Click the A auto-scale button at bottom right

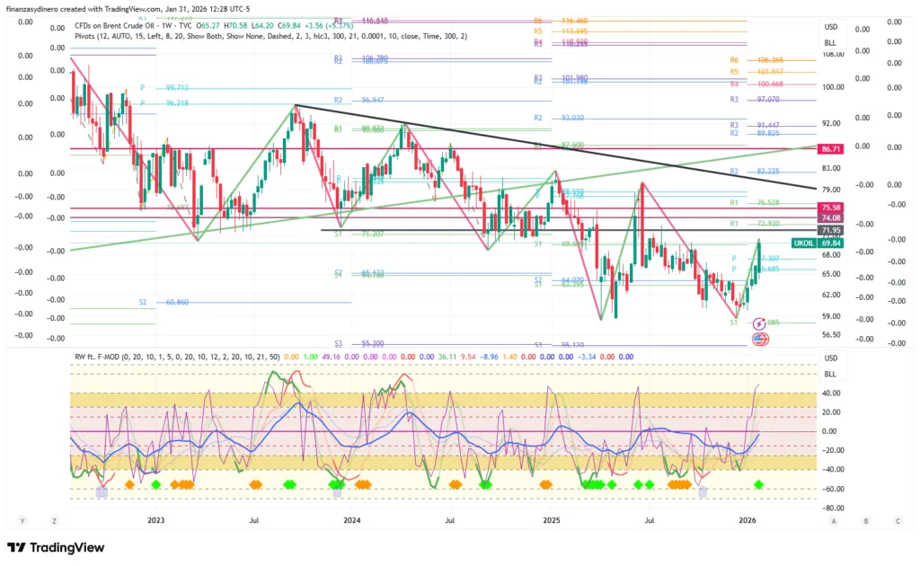click(833, 520)
